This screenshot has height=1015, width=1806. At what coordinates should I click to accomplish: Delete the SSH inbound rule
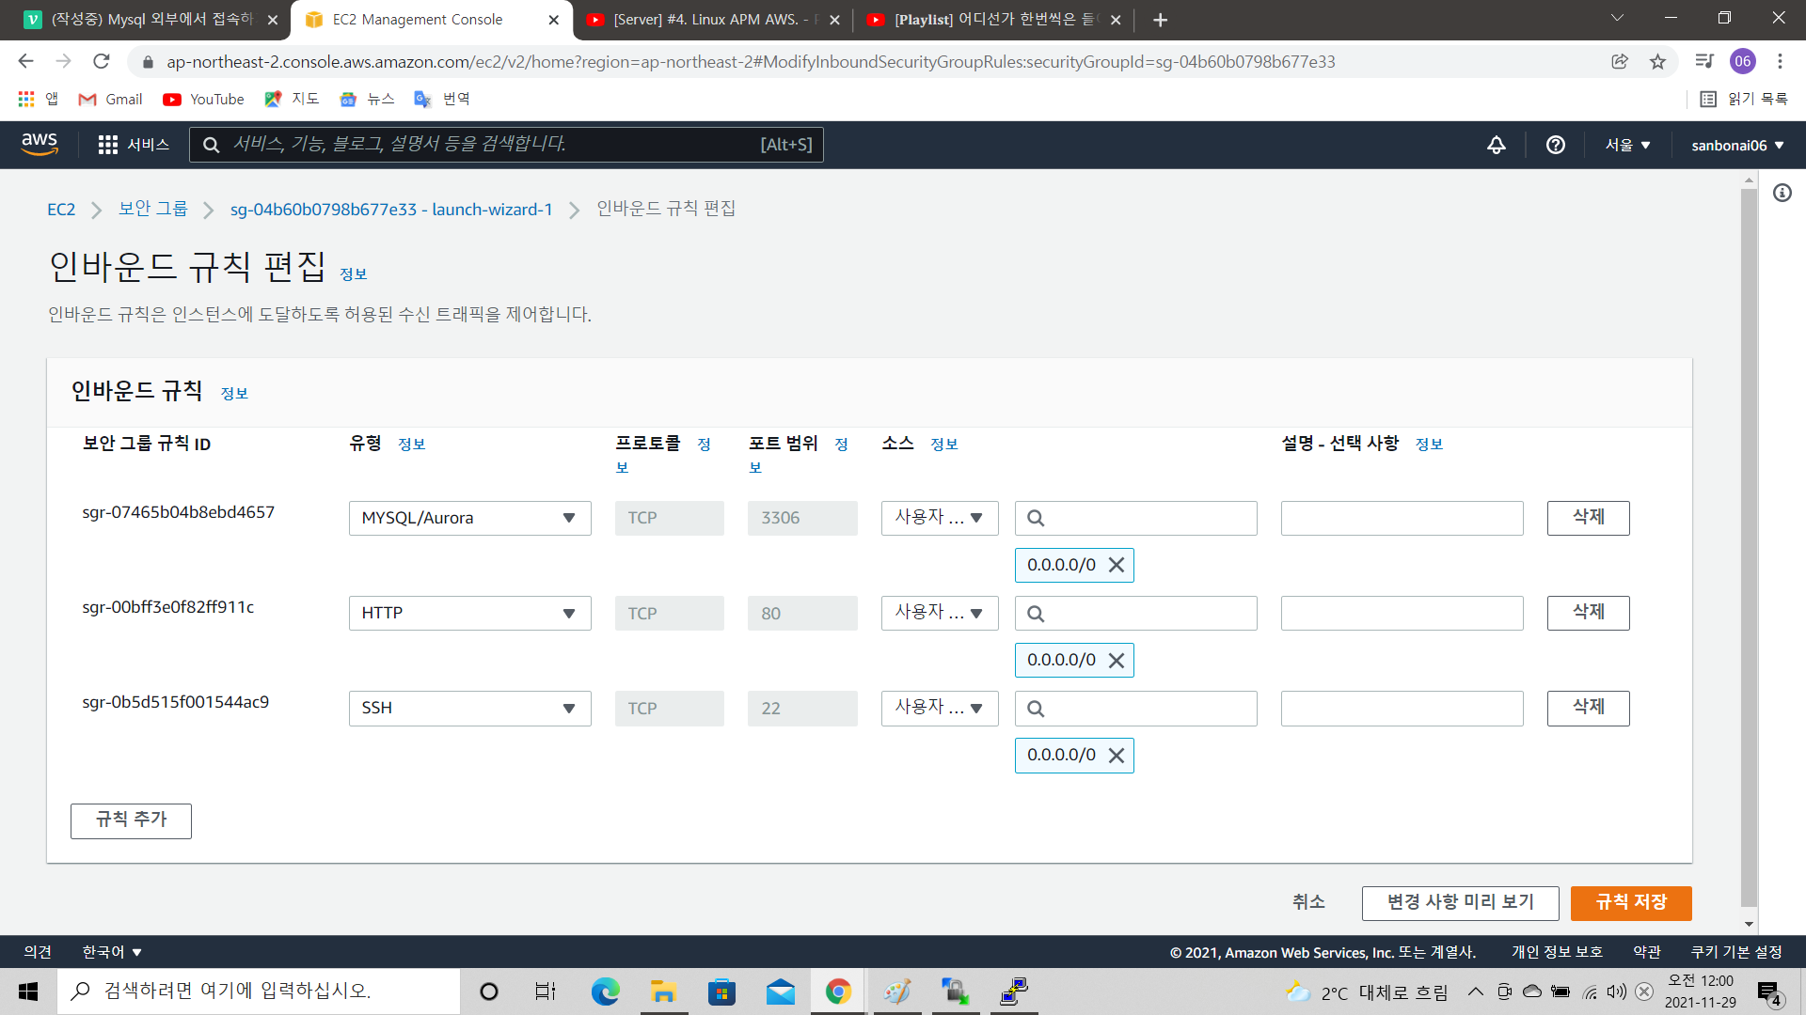click(x=1588, y=708)
